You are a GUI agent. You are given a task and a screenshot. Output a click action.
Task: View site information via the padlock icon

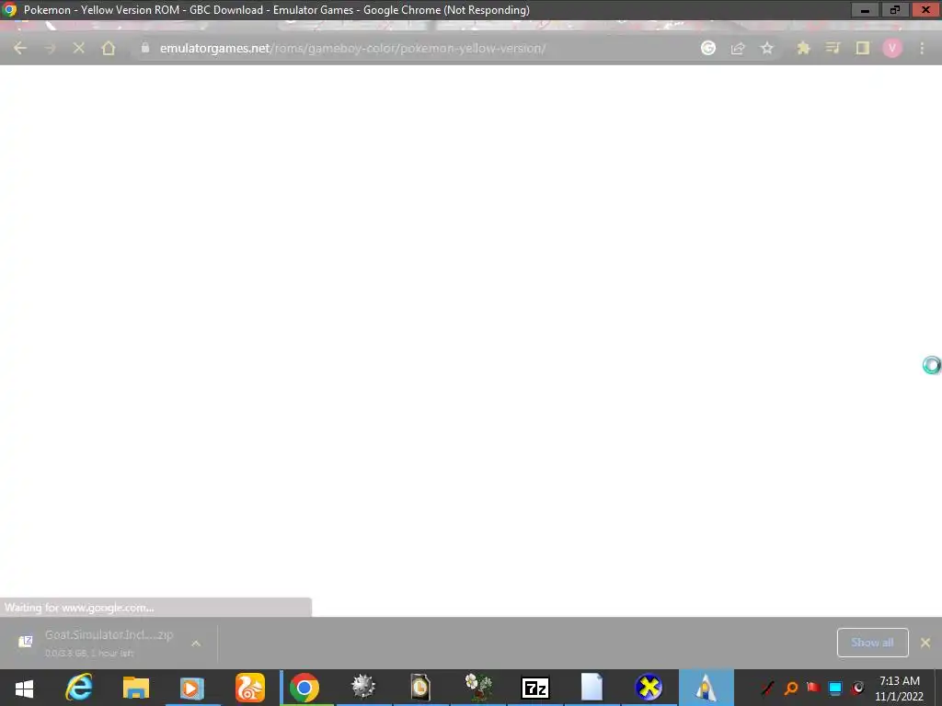144,48
